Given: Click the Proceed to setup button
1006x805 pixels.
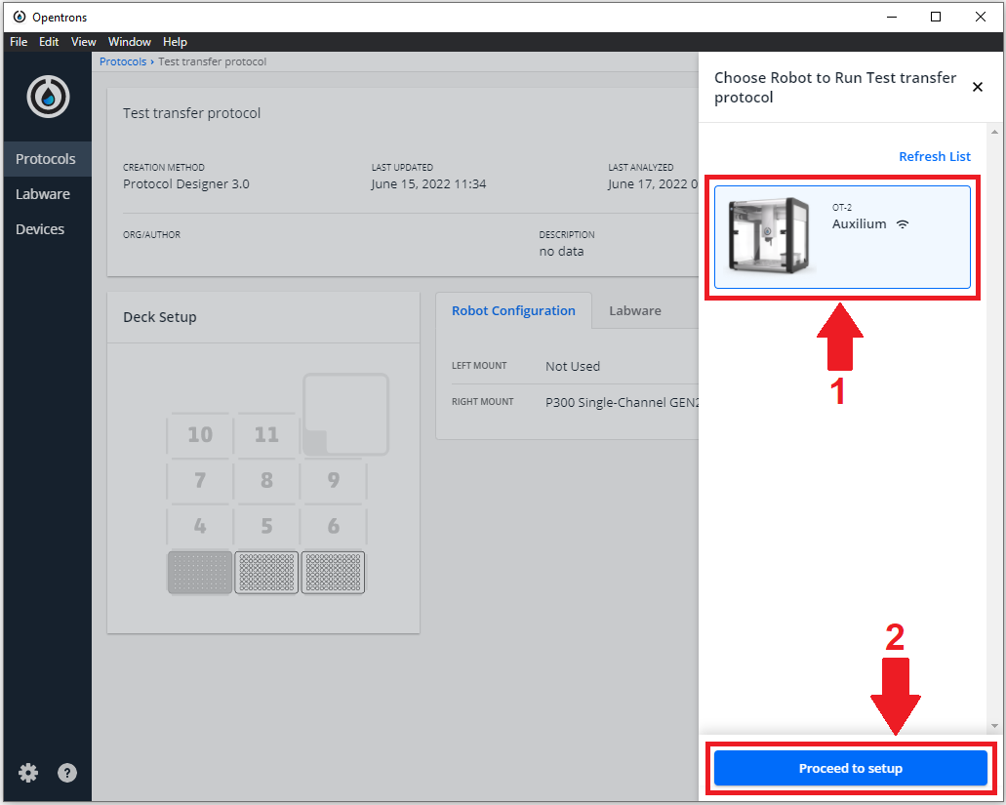Looking at the screenshot, I should click(850, 768).
